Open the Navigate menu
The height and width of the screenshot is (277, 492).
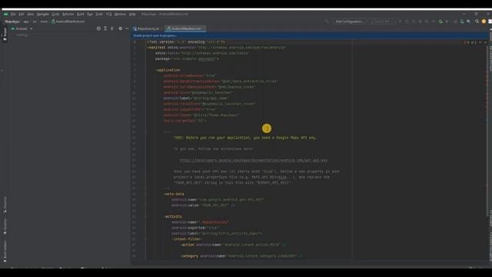click(43, 14)
